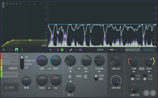This screenshot has width=158, height=98.
Task: Toggle the LOW 12dB/24dB slope switch
Action: (x=132, y=77)
